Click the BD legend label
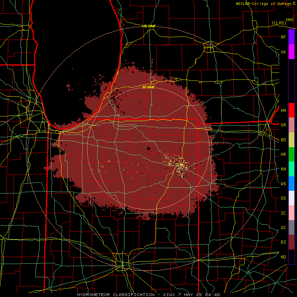Image resolution: width=297 pixels, height=297 pixels. click(283, 140)
